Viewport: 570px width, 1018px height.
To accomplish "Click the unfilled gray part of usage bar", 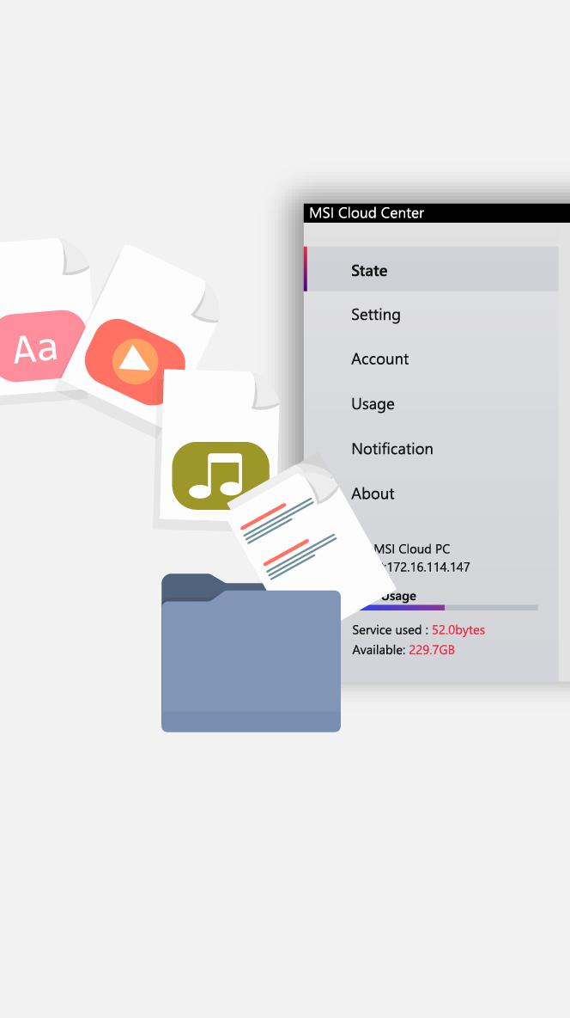I will (490, 608).
